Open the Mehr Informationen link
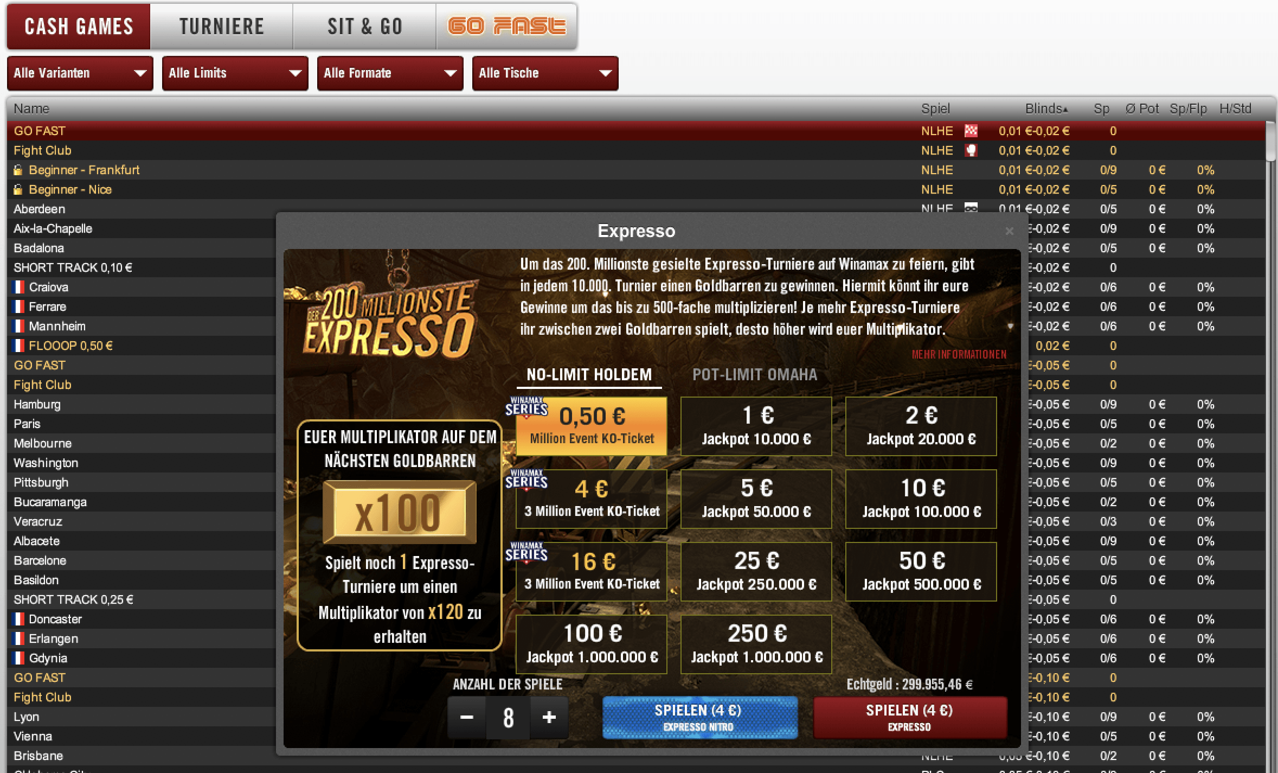The width and height of the screenshot is (1278, 773). click(959, 354)
